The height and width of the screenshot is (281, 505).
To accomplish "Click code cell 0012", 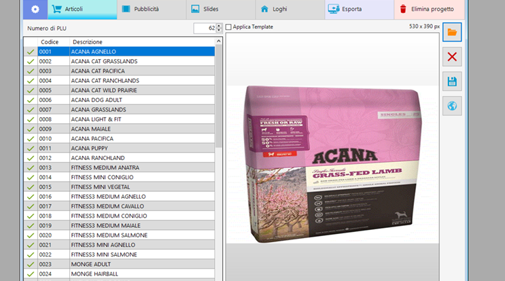I will pos(54,158).
